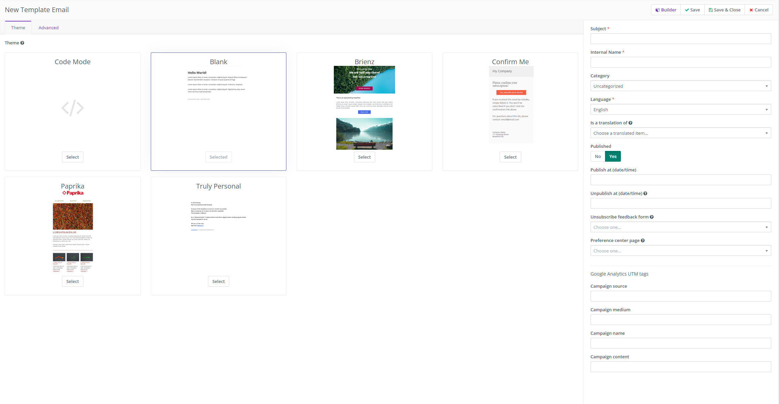Click the Paprika theme preview thumbnail
Image resolution: width=779 pixels, height=404 pixels.
click(73, 232)
